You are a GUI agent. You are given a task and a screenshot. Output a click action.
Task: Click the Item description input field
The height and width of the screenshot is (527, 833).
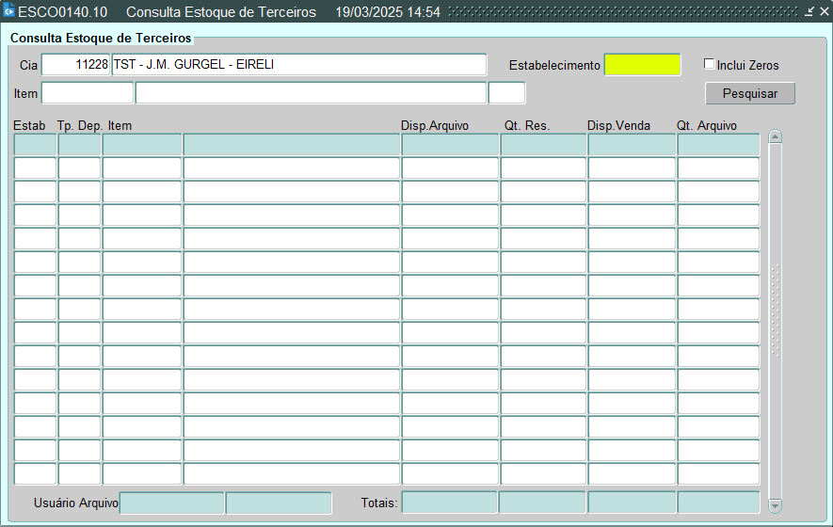[311, 93]
